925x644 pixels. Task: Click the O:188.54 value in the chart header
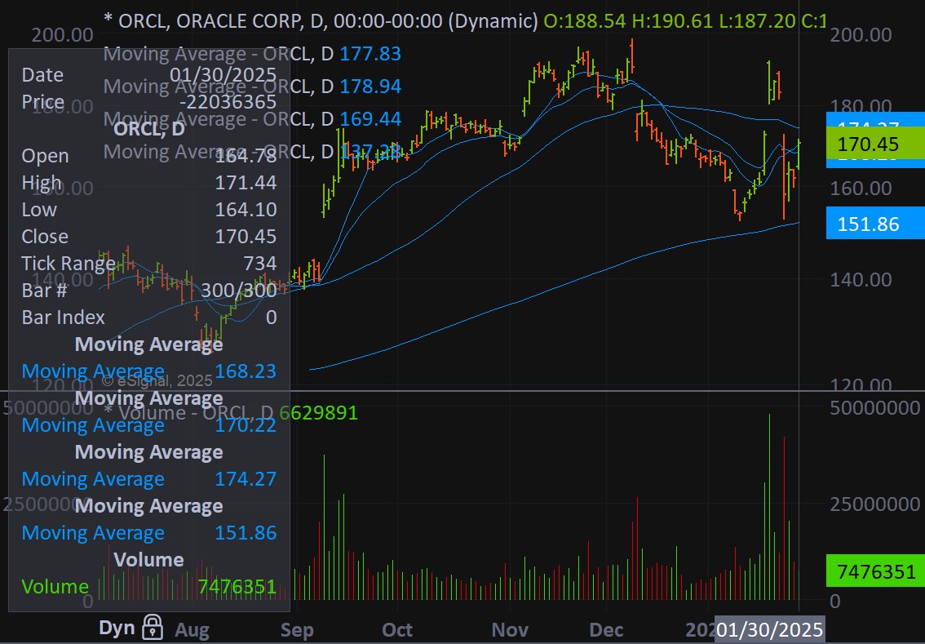coord(585,20)
